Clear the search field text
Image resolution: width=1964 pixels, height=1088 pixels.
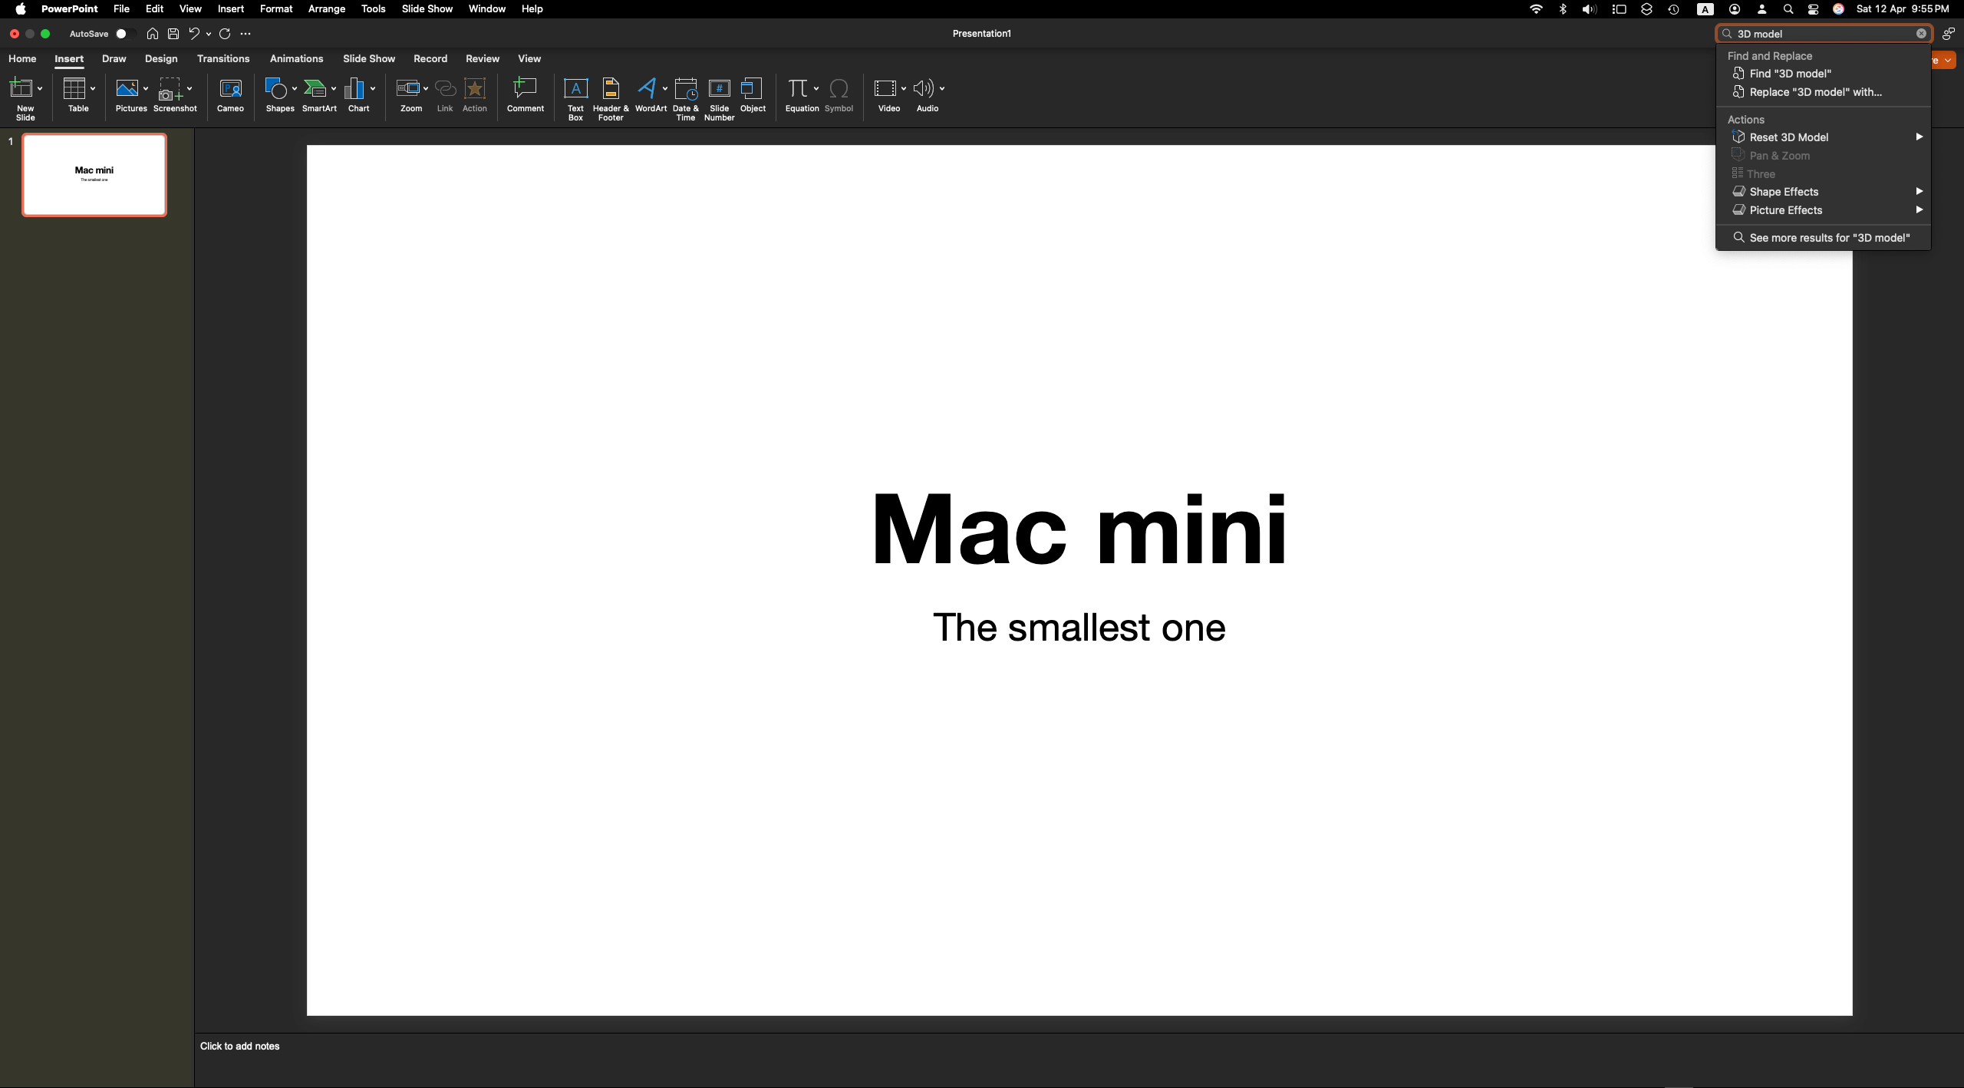click(x=1921, y=34)
